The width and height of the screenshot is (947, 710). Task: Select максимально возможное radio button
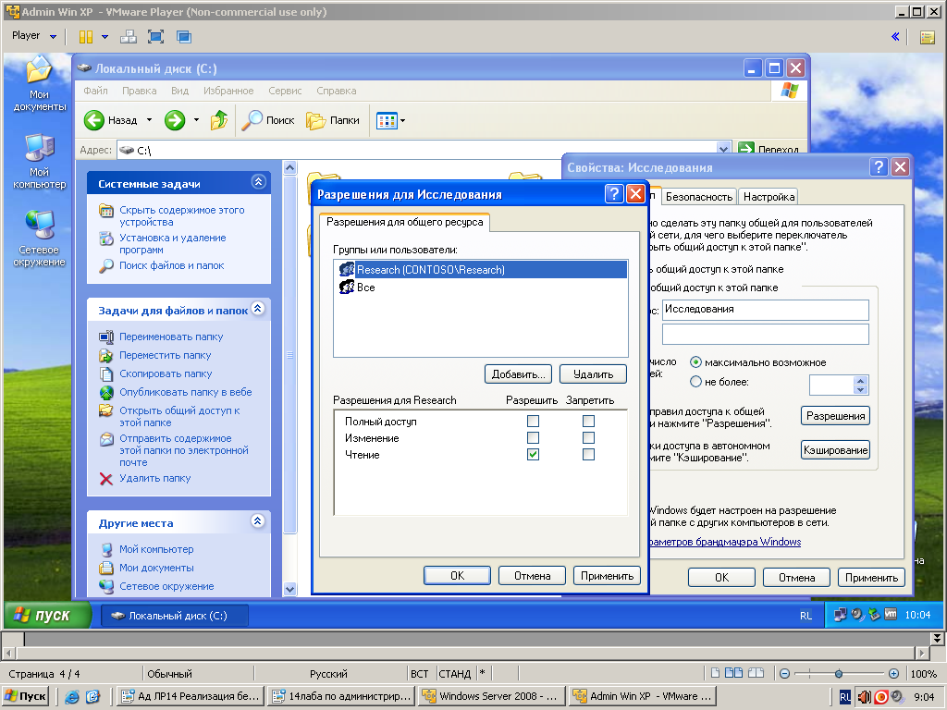695,362
